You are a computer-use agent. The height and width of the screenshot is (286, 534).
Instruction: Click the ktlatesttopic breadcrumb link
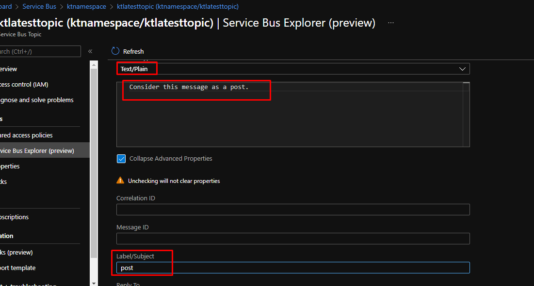point(178,7)
